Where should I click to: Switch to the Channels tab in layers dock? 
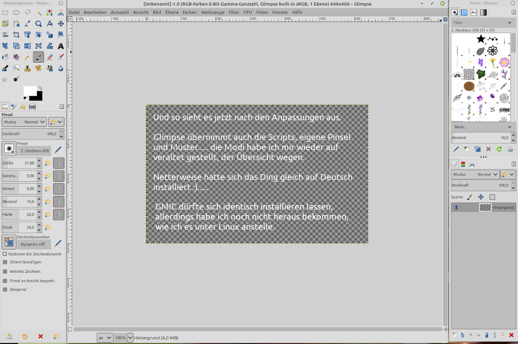pos(463,164)
